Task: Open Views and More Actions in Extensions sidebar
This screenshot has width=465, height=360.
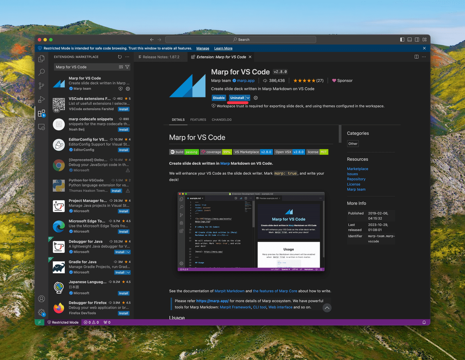Action: [x=127, y=57]
